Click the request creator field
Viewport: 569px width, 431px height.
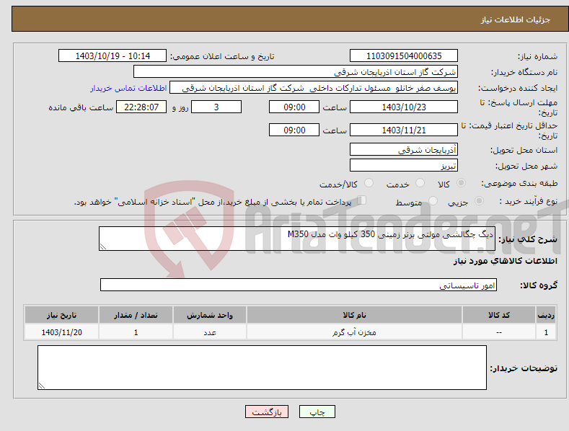click(x=314, y=87)
